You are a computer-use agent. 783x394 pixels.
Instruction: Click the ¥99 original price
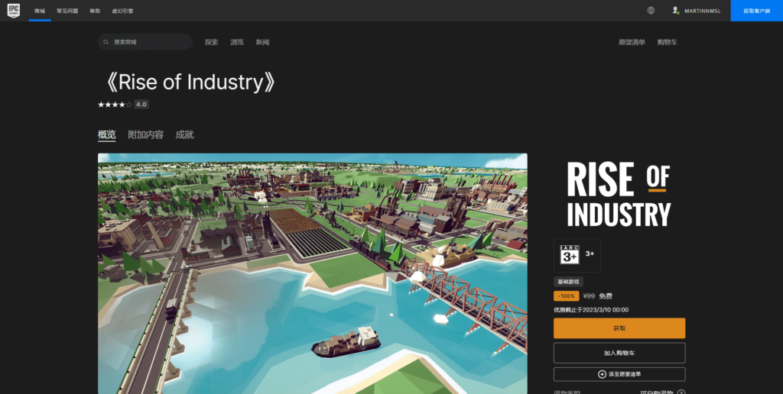589,296
